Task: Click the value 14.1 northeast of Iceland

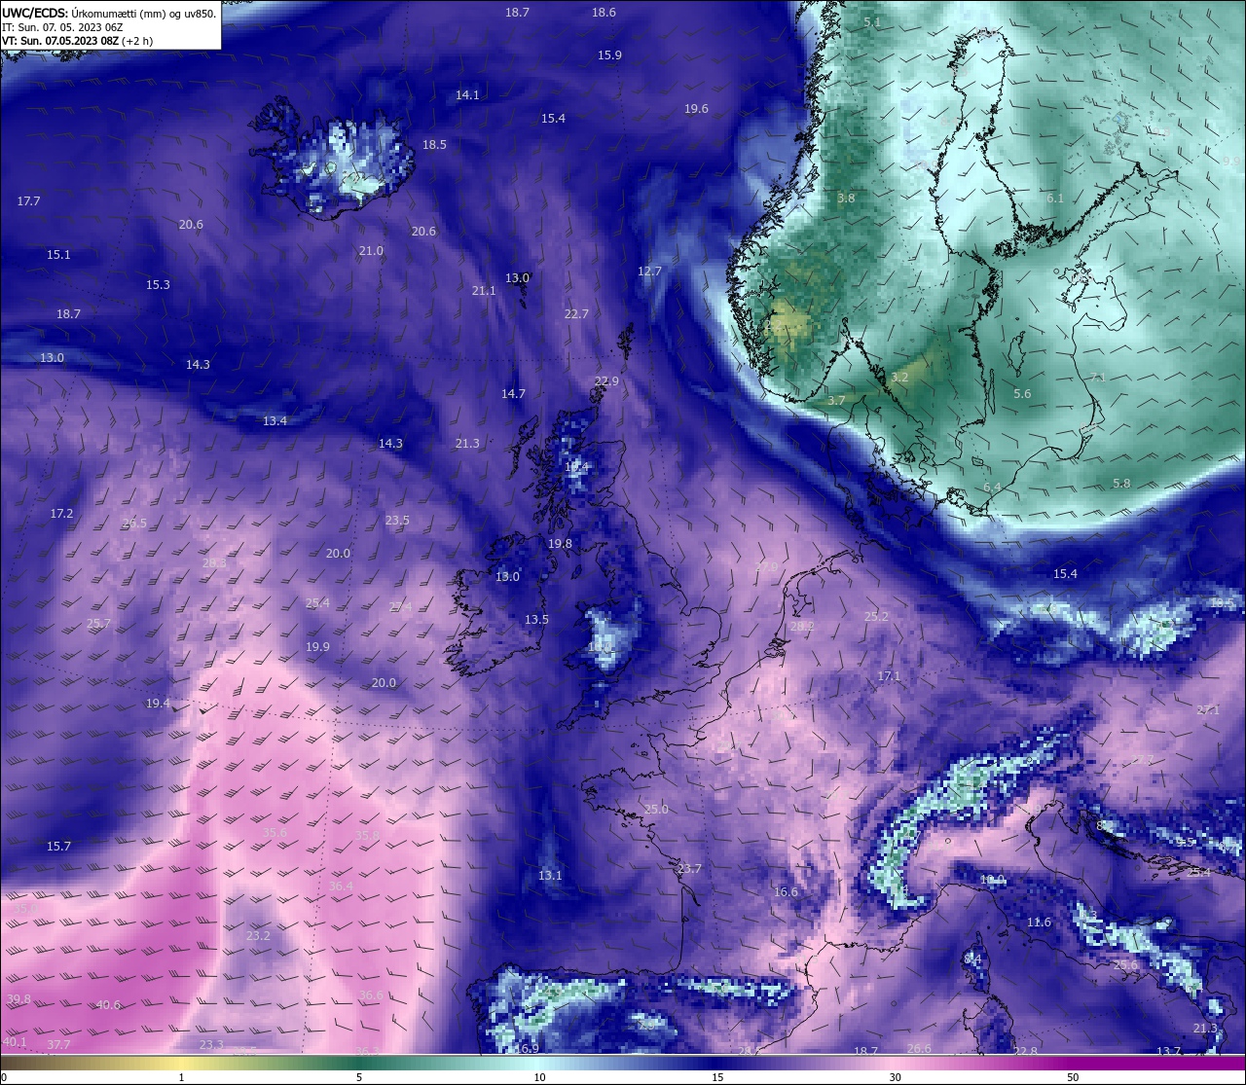Action: [x=467, y=95]
